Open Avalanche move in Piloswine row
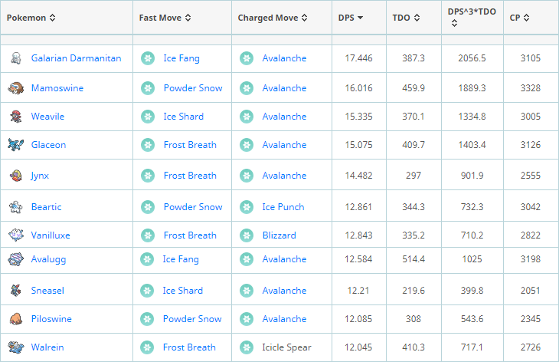This screenshot has width=559, height=362. 284,319
